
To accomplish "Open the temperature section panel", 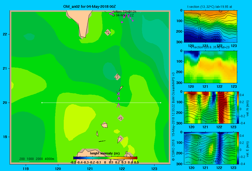I will click(x=210, y=26).
